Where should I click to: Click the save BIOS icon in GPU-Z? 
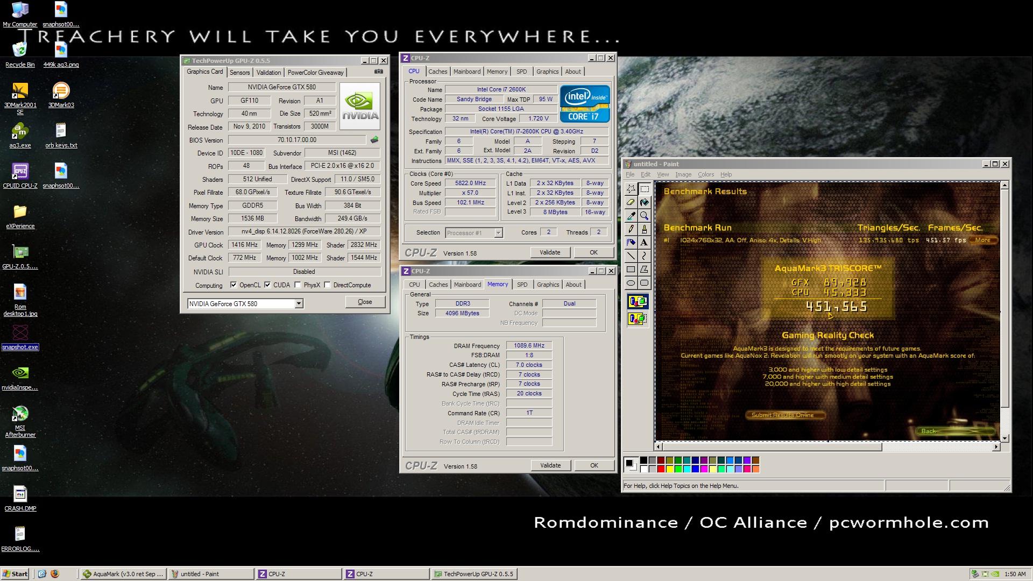(x=374, y=140)
